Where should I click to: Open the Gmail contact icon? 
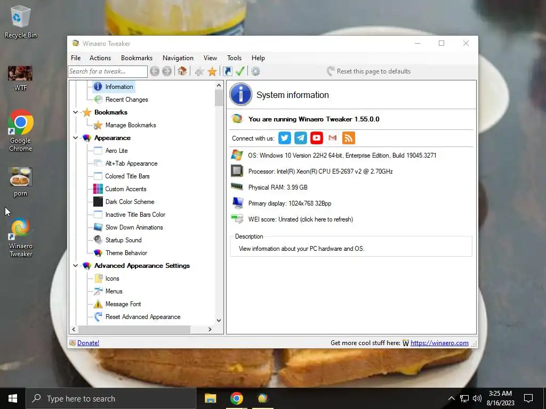click(x=333, y=138)
